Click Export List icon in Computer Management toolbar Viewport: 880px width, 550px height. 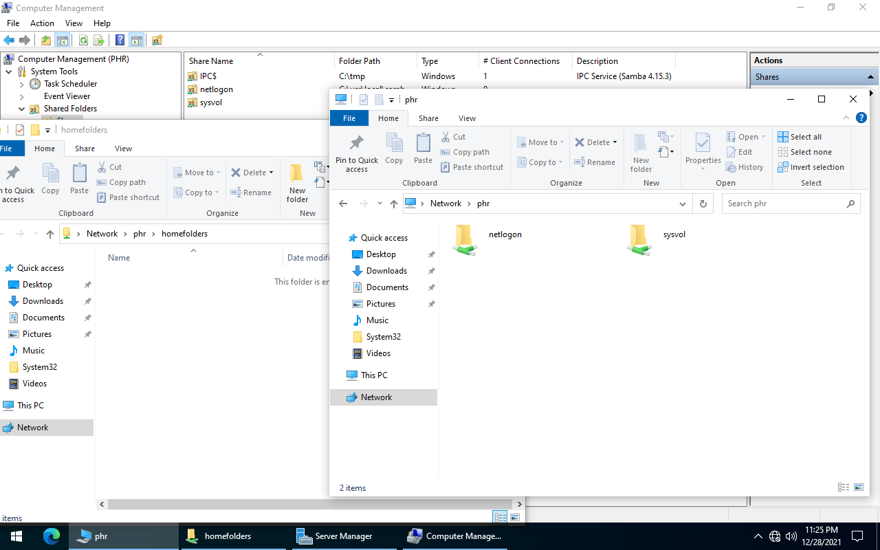pos(99,40)
